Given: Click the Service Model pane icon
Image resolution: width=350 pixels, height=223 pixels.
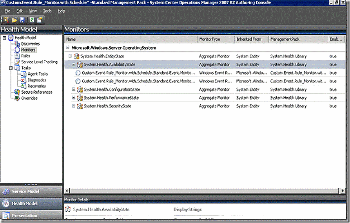Looking at the screenshot, I should 6,191.
